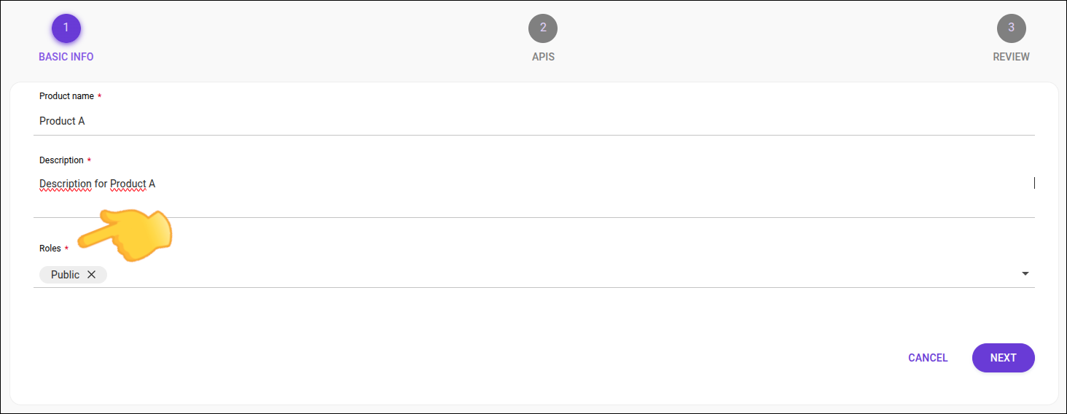
Task: Click the step 1 circle icon
Action: 66,28
